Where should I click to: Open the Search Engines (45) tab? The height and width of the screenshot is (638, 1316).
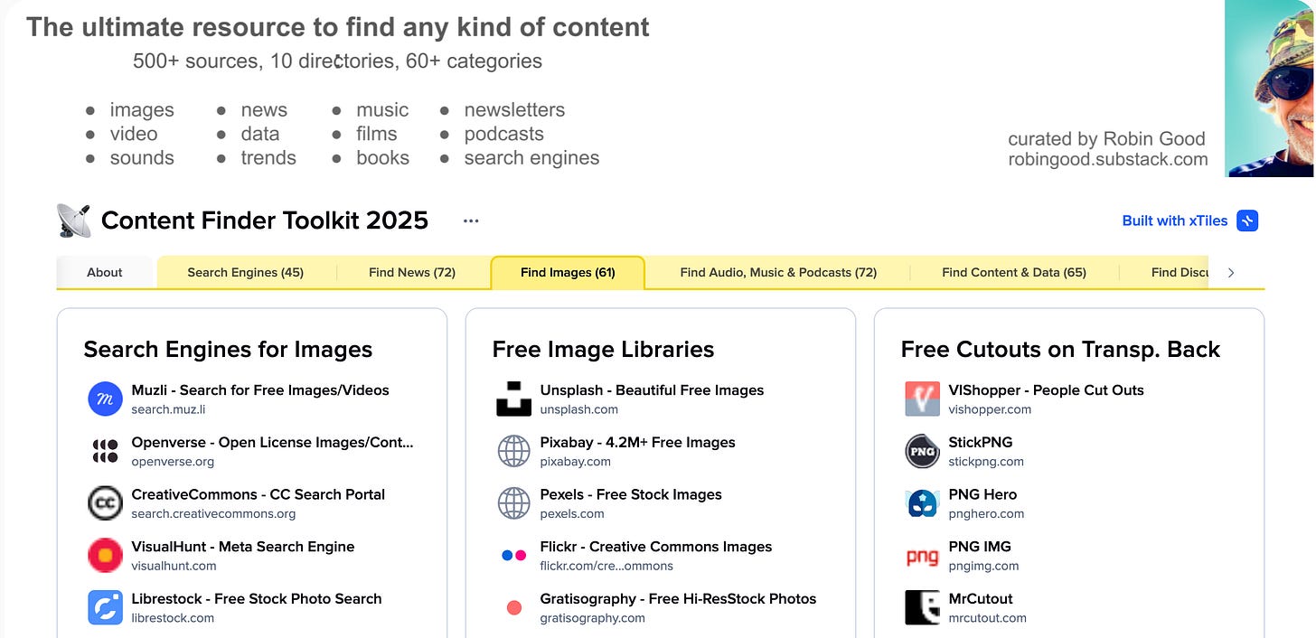246,272
